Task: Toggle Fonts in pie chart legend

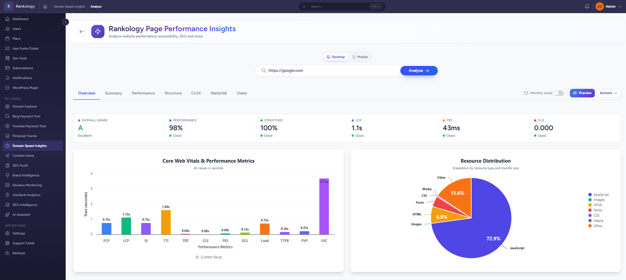Action: [595, 210]
